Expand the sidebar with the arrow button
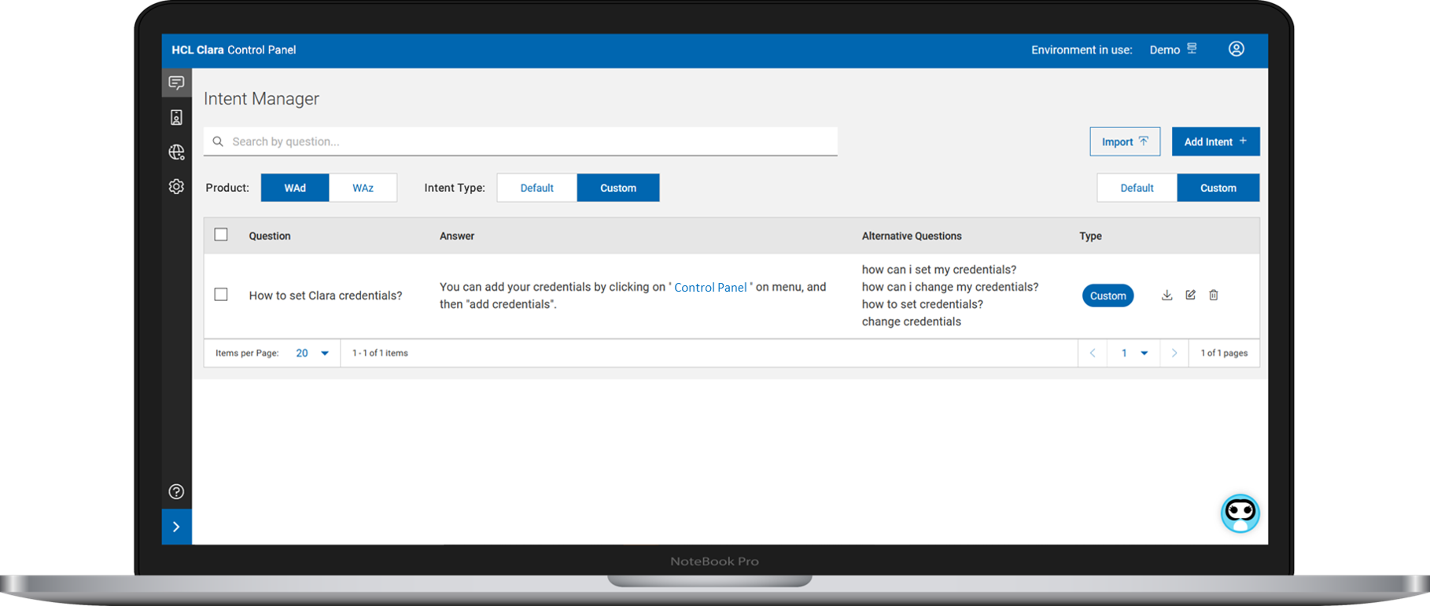The image size is (1430, 606). tap(176, 527)
